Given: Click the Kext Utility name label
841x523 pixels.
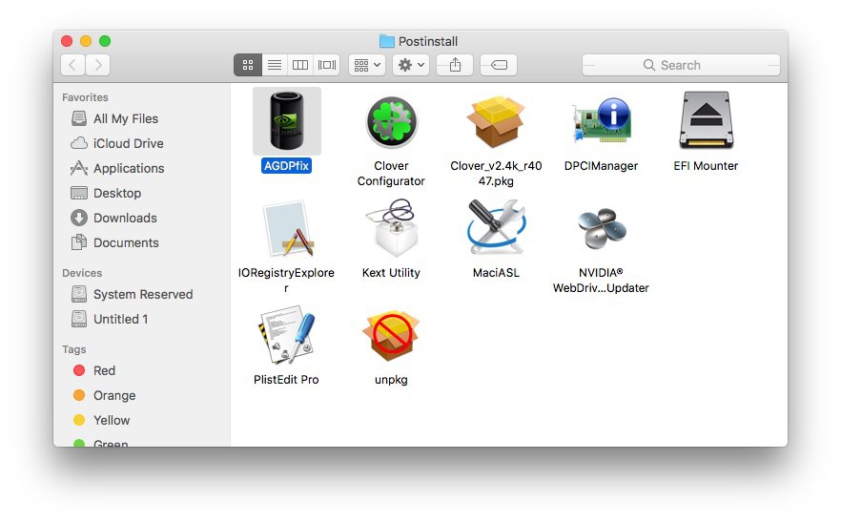Looking at the screenshot, I should click(391, 273).
